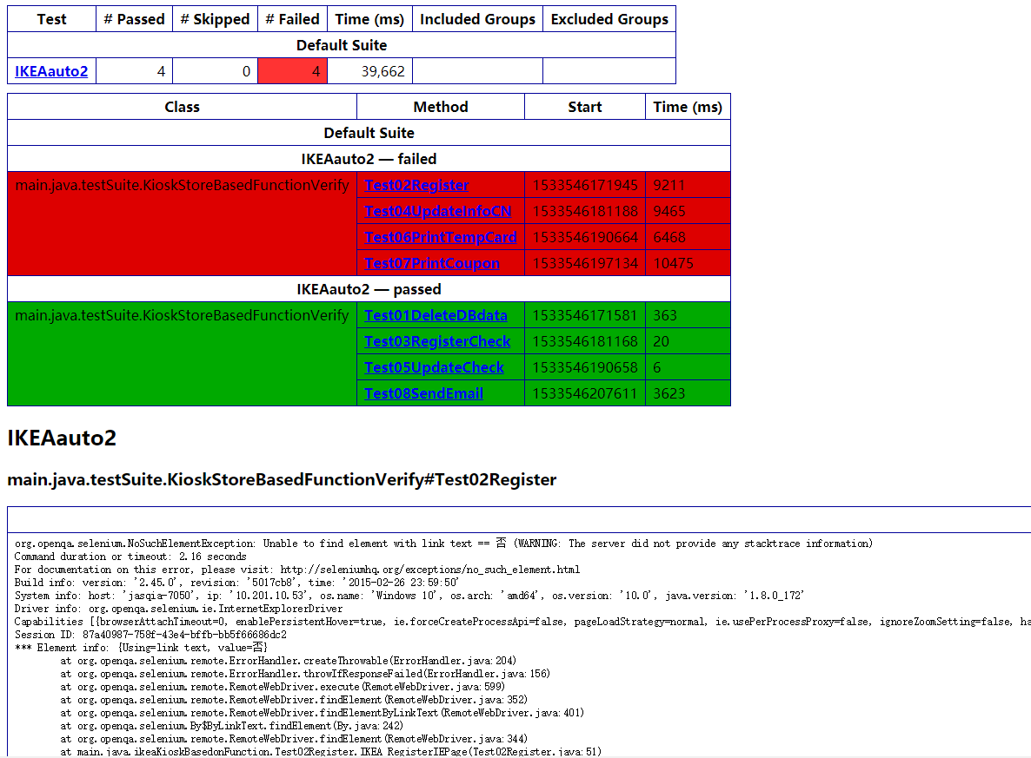Image resolution: width=1031 pixels, height=758 pixels.
Task: Click the '# Failed' column header
Action: pyautogui.click(x=293, y=20)
